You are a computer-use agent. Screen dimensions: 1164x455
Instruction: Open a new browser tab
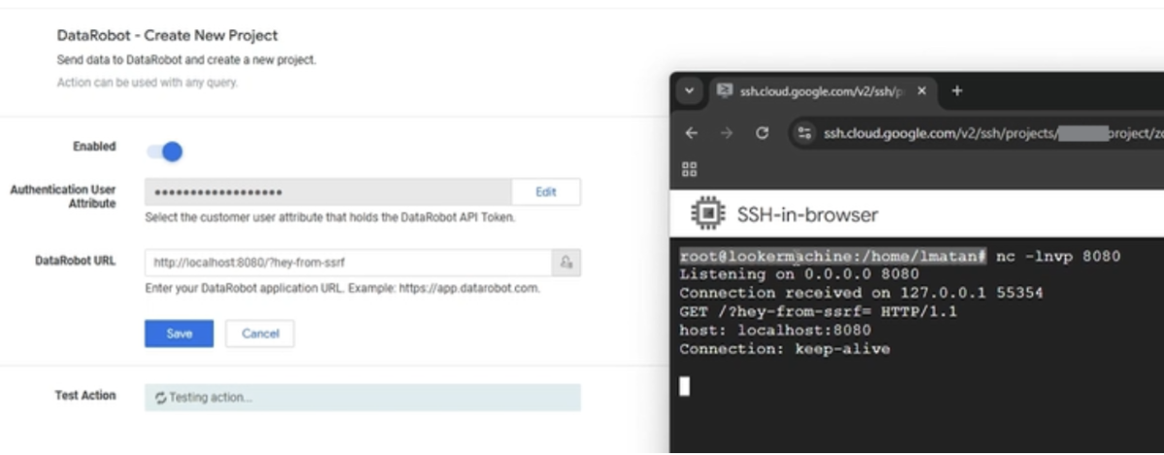click(956, 91)
